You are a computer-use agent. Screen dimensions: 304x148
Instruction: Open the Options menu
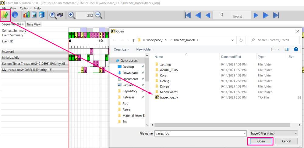[25, 8]
